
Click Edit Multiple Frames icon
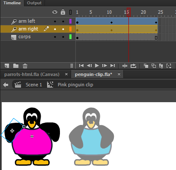point(161,66)
